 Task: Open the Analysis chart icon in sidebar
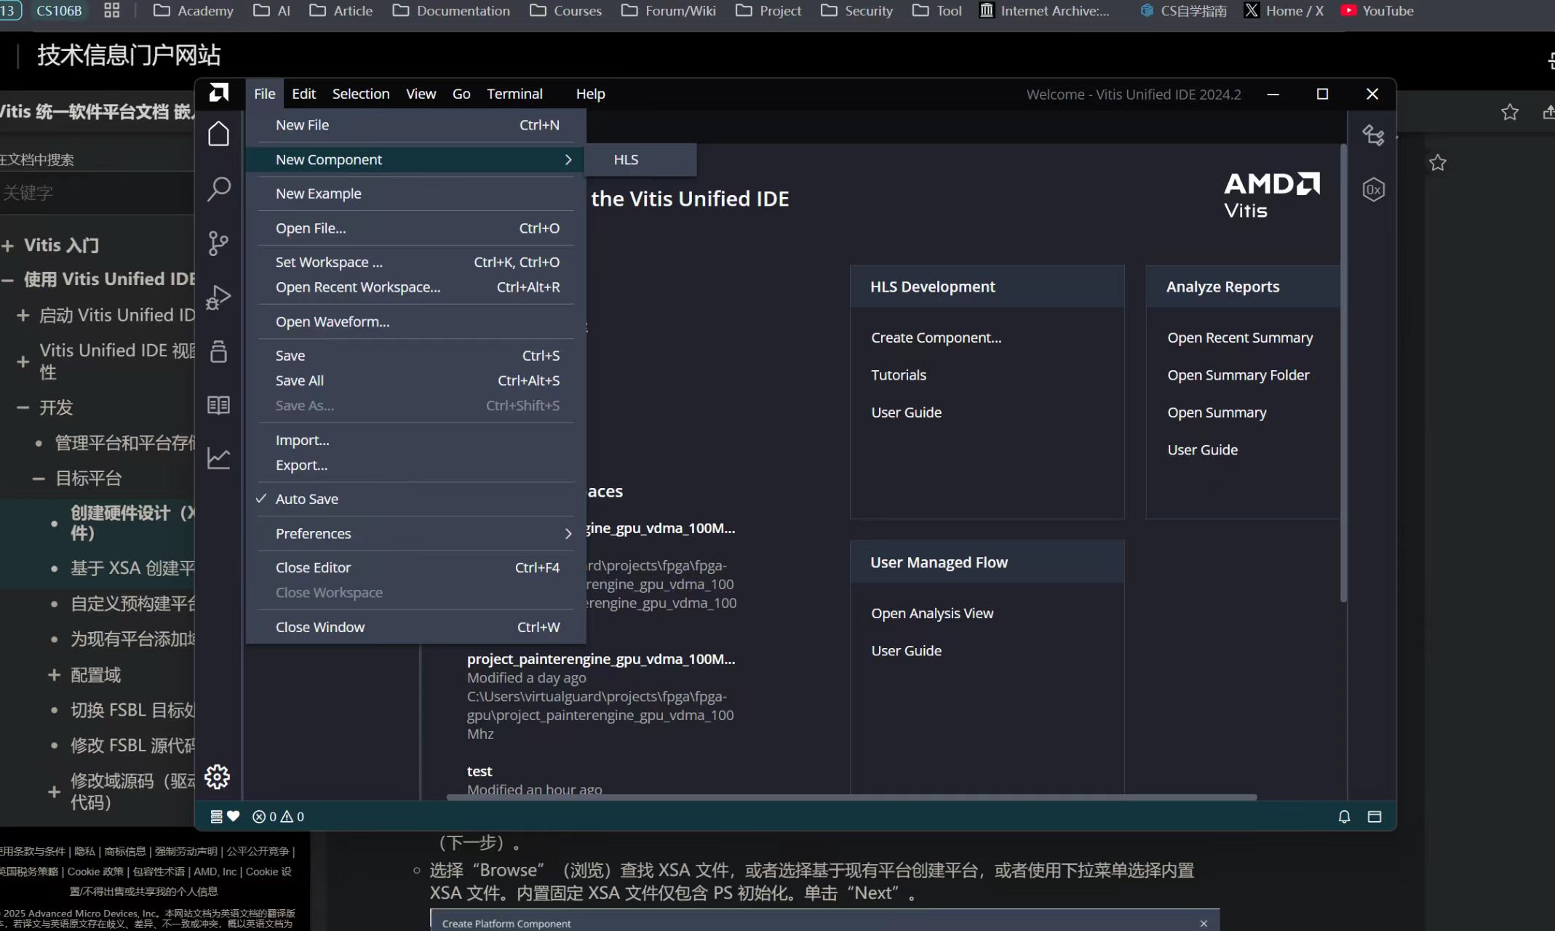pos(218,458)
